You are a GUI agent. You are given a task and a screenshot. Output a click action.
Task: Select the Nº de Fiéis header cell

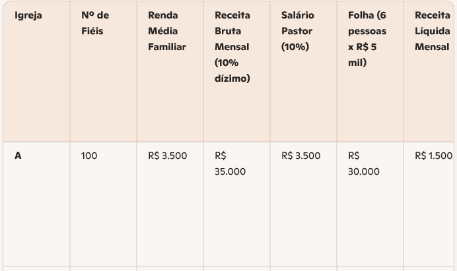pos(94,23)
